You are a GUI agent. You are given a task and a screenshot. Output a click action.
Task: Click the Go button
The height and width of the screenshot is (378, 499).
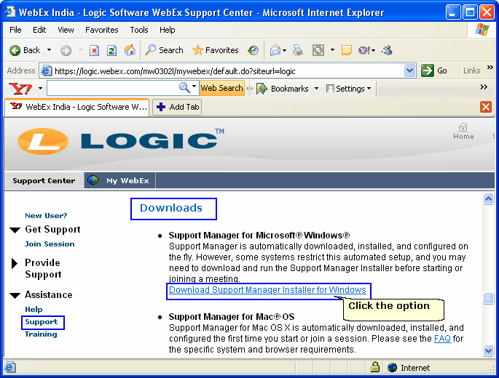pos(434,71)
